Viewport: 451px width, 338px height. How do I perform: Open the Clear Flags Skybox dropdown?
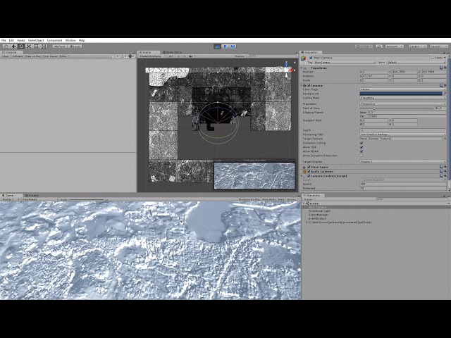click(x=402, y=89)
